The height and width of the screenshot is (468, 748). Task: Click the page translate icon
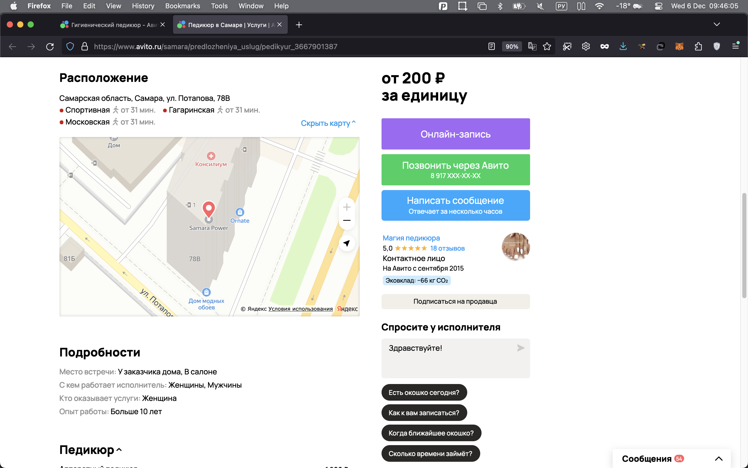532,47
